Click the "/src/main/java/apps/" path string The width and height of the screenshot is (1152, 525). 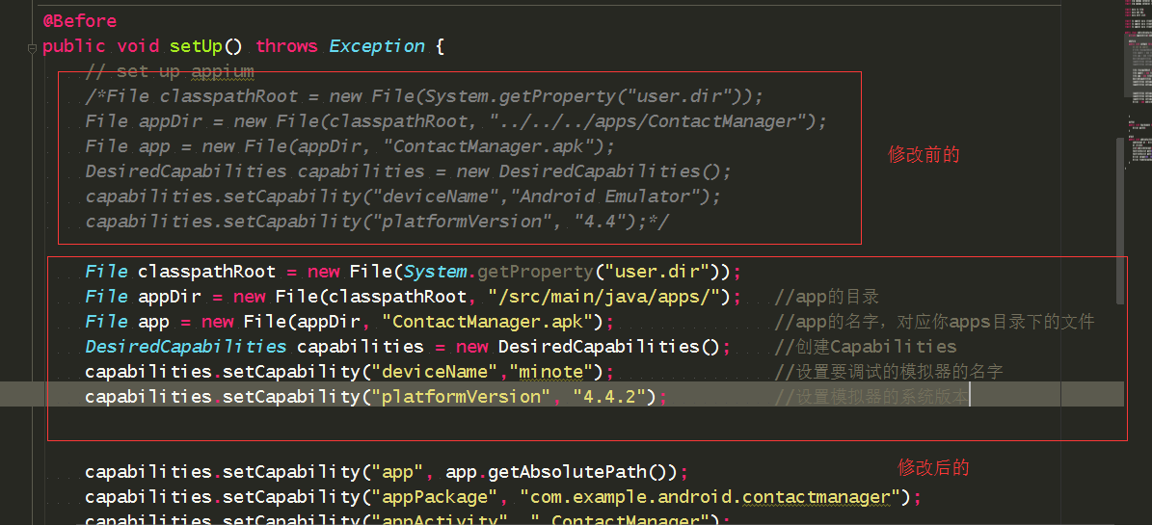pos(609,297)
